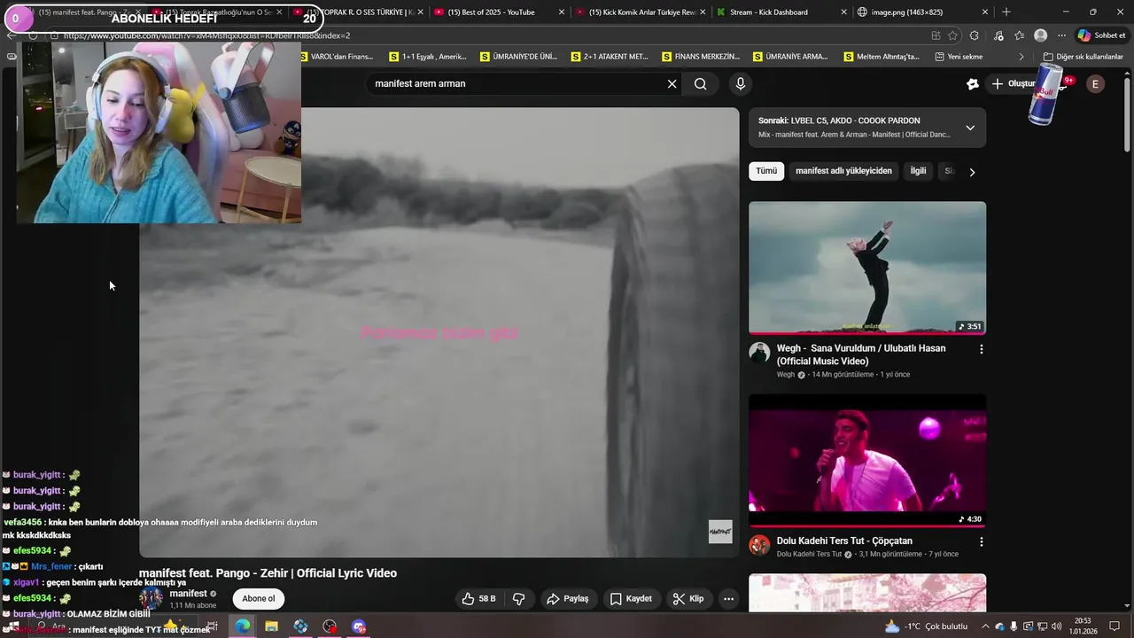
Task: Open a new browser tab with the plus
Action: tap(1006, 12)
